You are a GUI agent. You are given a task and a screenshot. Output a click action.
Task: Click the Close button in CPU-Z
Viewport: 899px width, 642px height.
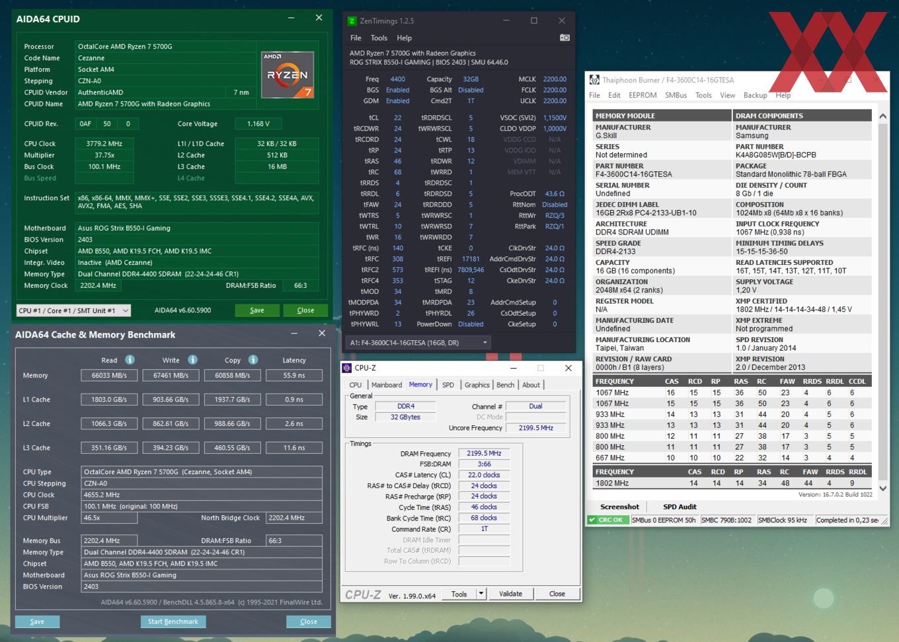(557, 594)
